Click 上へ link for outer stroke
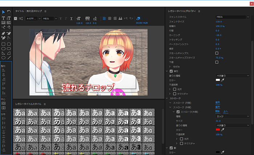The height and width of the screenshot is (155, 254). pyautogui.click(x=225, y=111)
